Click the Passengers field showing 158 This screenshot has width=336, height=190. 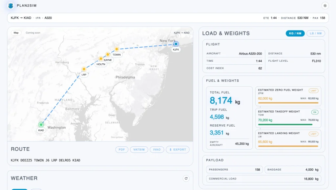click(x=234, y=170)
